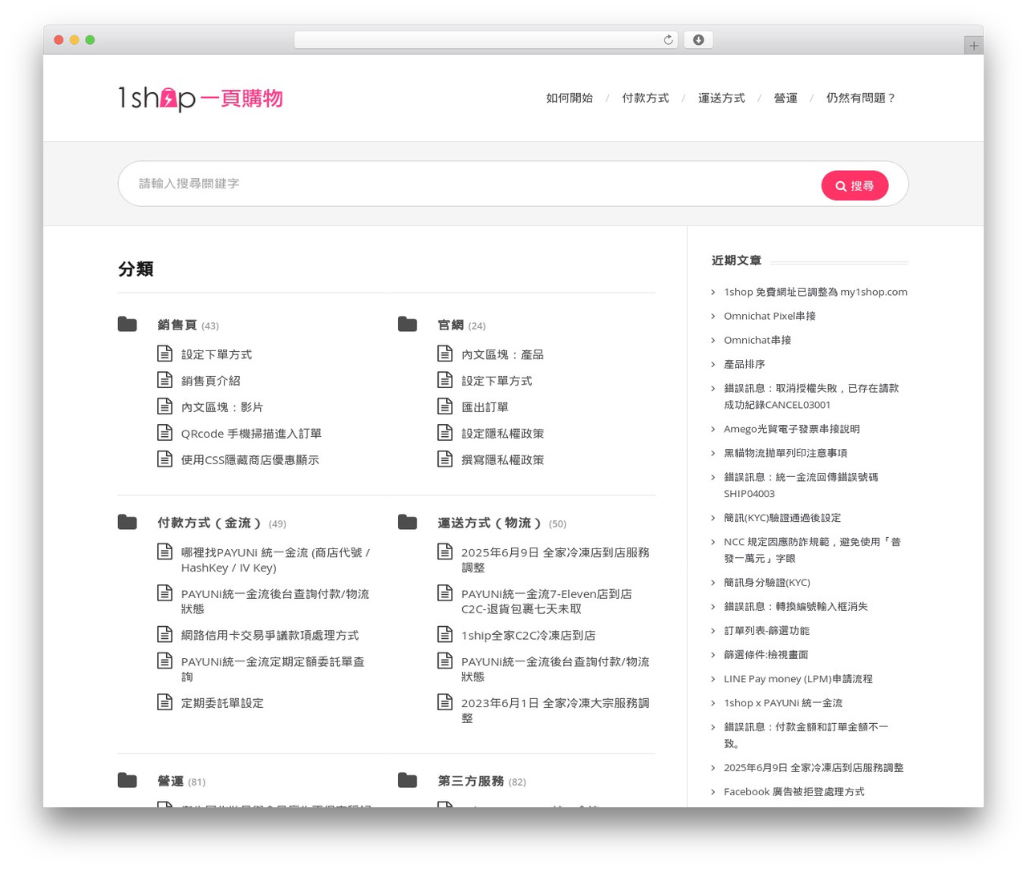The width and height of the screenshot is (1027, 869).
Task: Click the pink 搜尋 search button
Action: coord(854,185)
